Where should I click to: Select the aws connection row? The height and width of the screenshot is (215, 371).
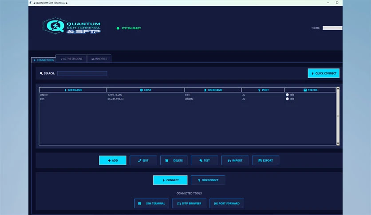(x=187, y=99)
